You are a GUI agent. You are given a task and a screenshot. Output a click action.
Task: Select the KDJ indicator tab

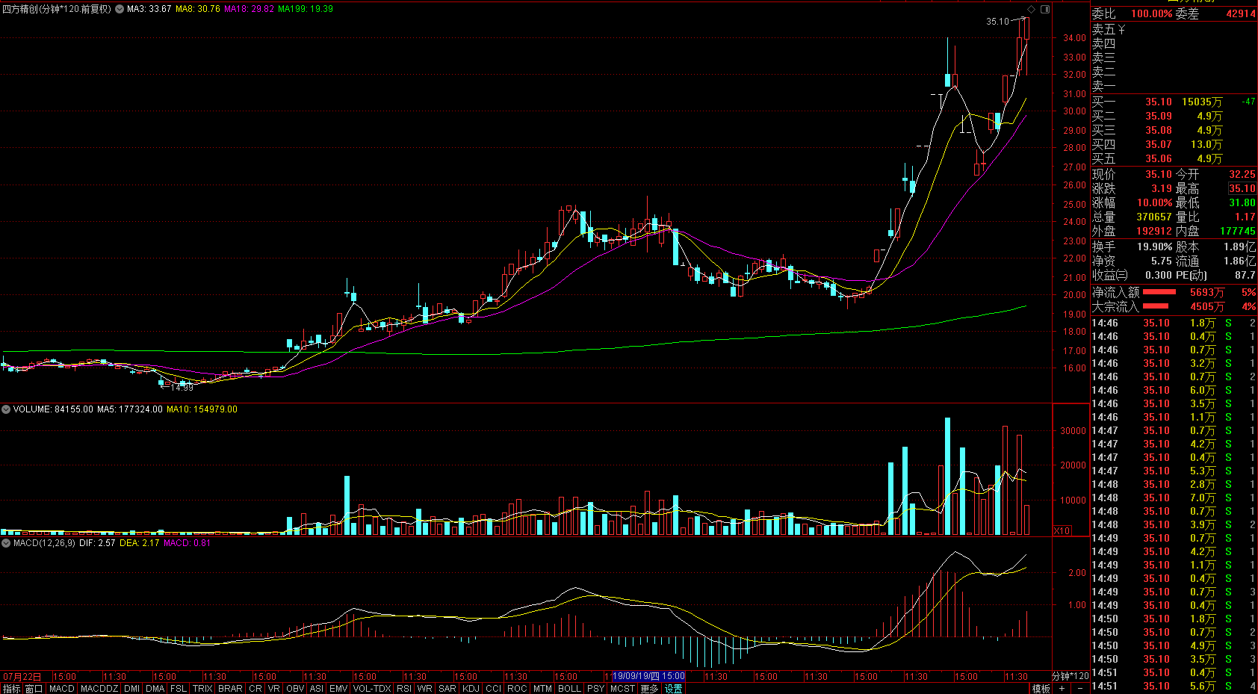[471, 689]
